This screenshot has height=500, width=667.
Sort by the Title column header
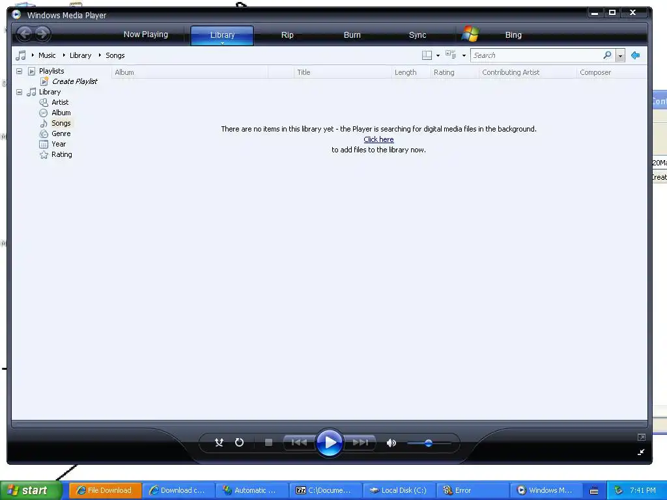(343, 72)
